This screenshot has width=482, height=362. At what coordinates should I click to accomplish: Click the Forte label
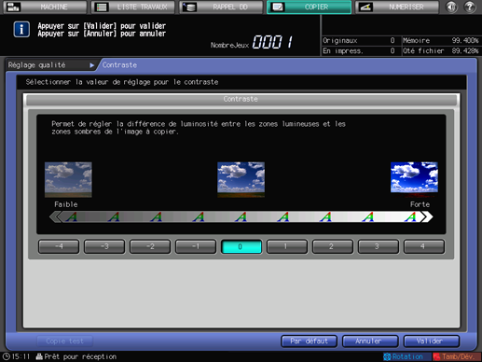tap(420, 204)
